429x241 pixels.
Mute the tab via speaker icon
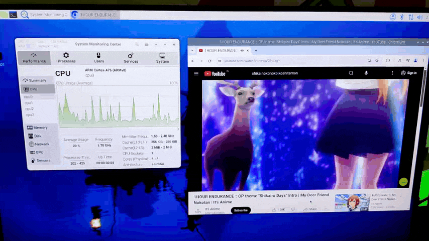tap(242, 51)
